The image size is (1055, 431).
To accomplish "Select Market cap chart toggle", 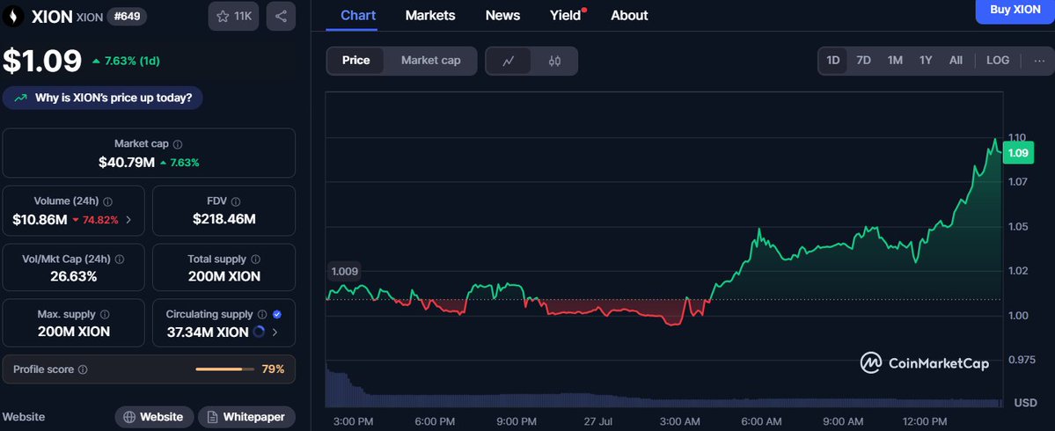I will pos(430,61).
